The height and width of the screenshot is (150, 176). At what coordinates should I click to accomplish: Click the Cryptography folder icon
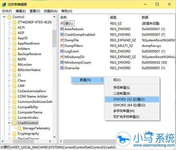click(x=14, y=134)
